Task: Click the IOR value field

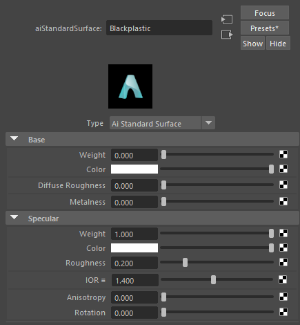Action: click(135, 280)
